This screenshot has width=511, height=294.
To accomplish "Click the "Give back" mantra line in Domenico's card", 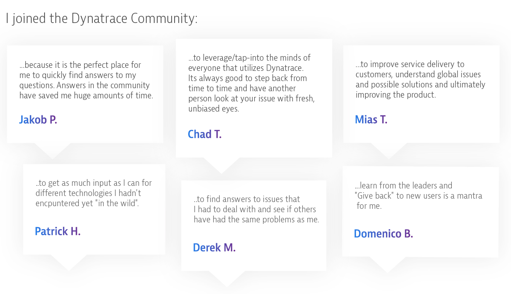I will tap(419, 196).
